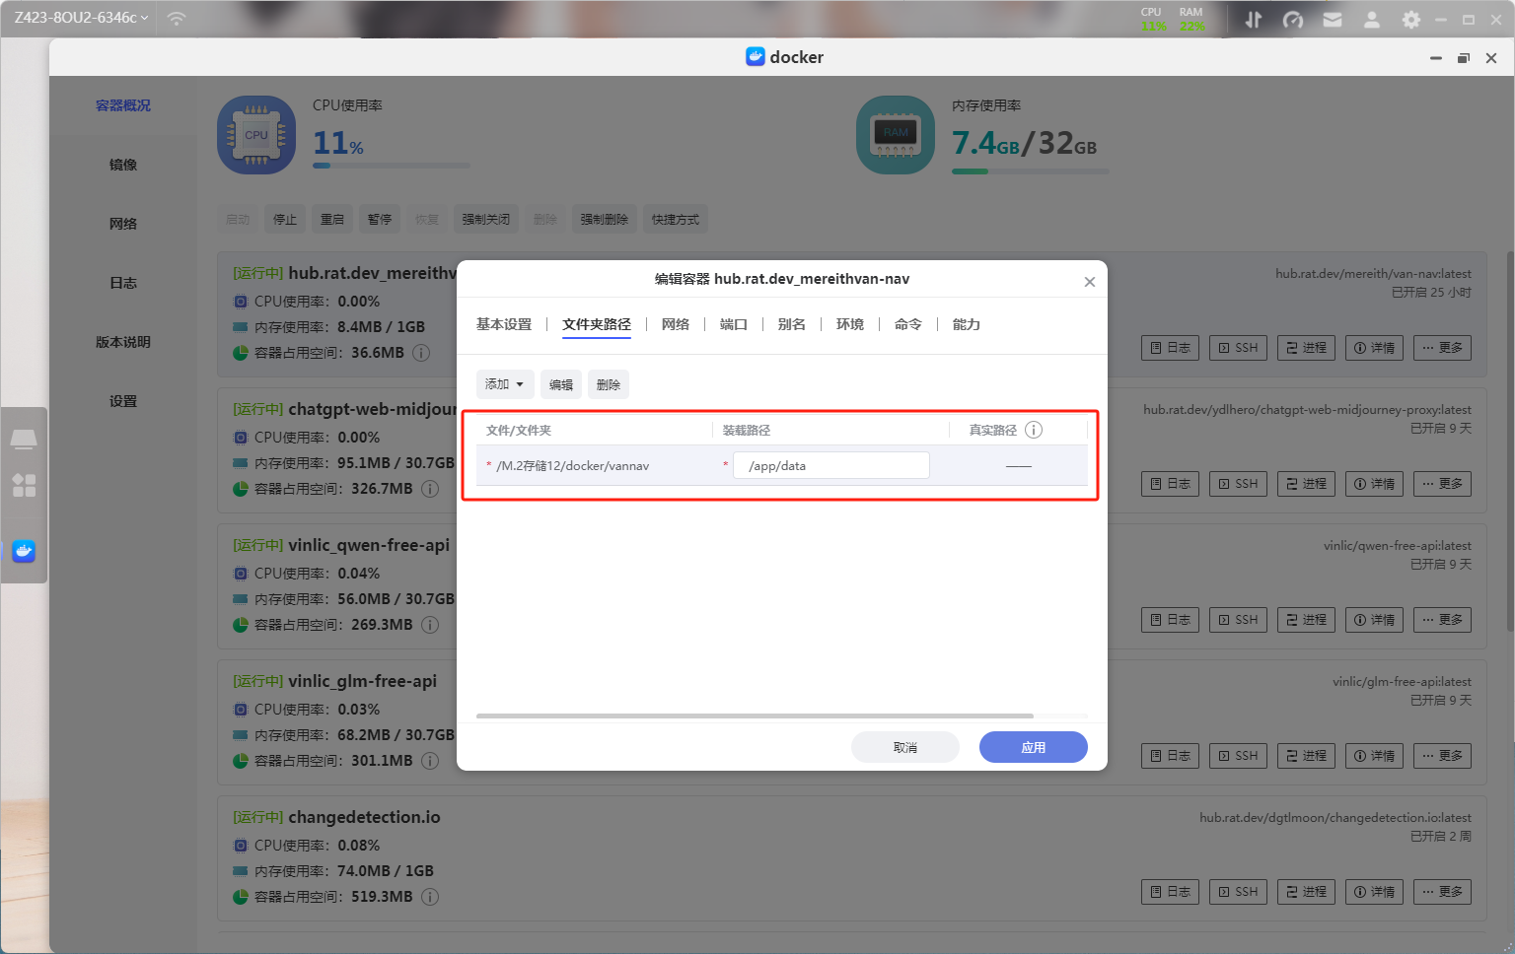Open 镜像 in the sidebar
Screen dimensions: 1515x954
pyautogui.click(x=123, y=165)
